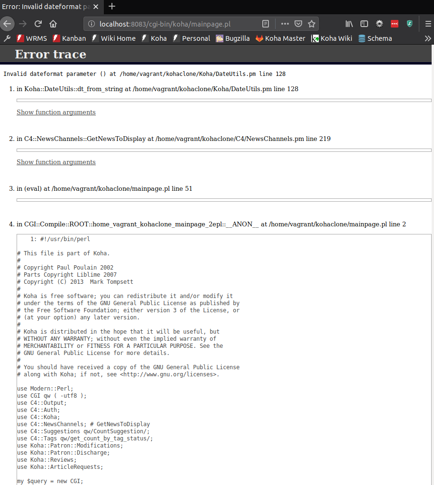
Task: Open the page actions three-dots menu
Action: pyautogui.click(x=285, y=24)
